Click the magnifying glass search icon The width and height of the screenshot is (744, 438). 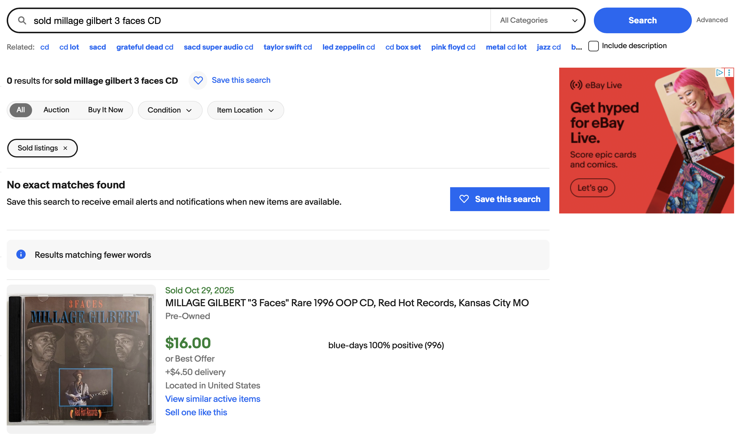[x=22, y=20]
